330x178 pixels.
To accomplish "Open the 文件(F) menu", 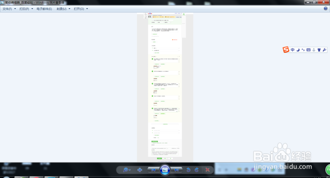I will [7, 9].
